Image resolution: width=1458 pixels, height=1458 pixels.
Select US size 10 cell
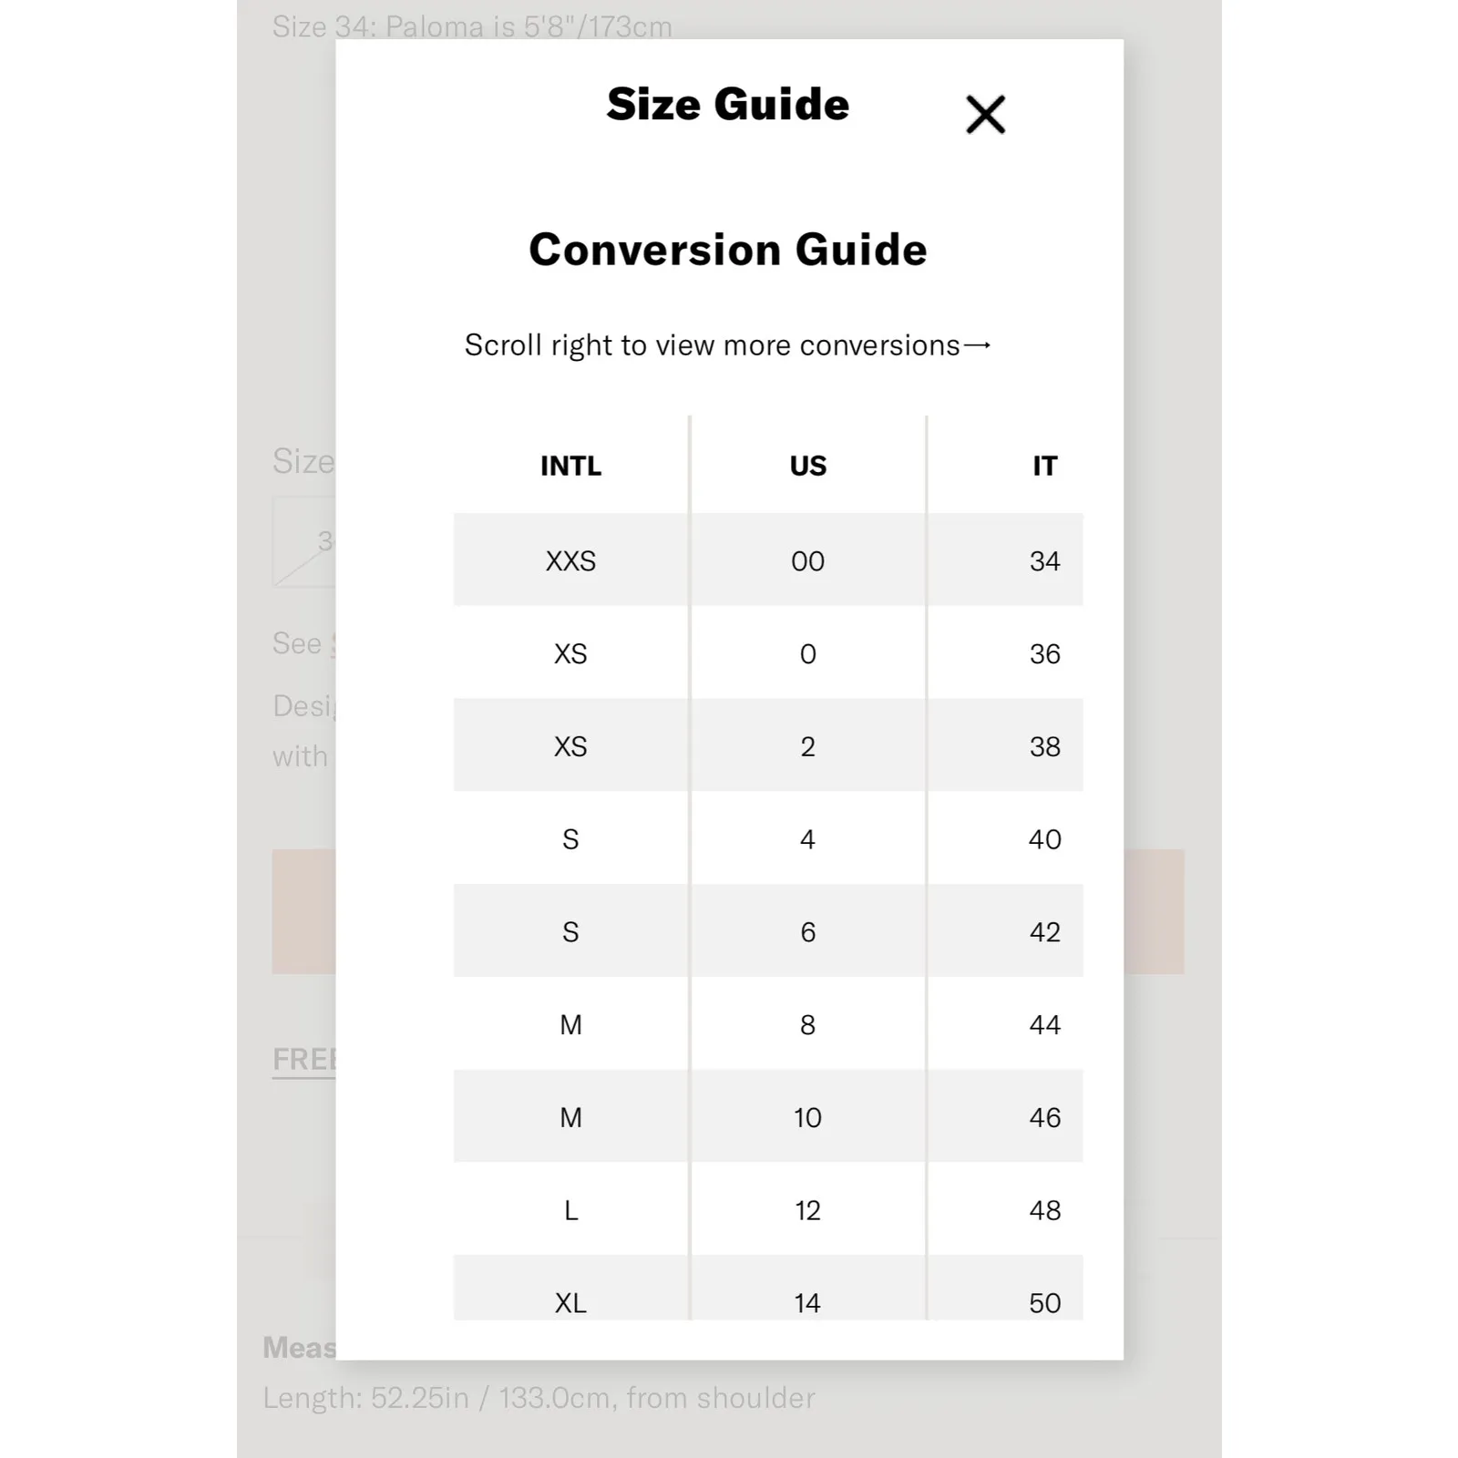point(807,1117)
